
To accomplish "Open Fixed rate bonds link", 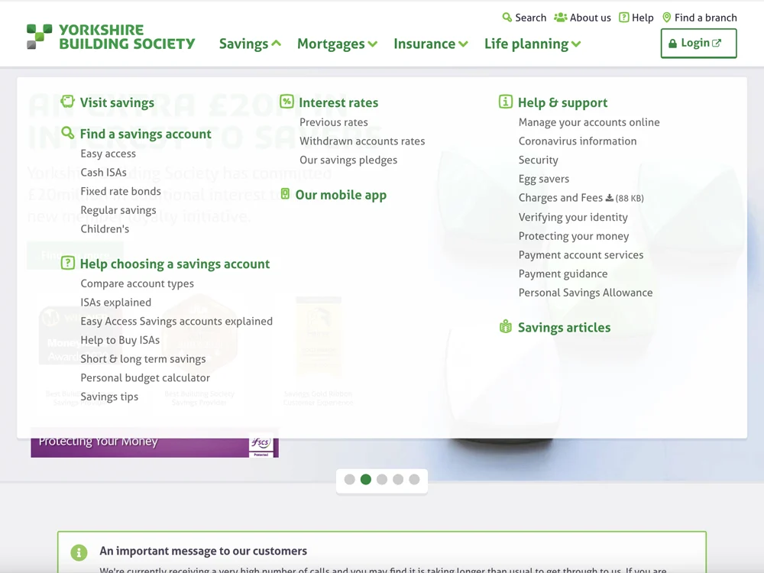I will (x=121, y=191).
